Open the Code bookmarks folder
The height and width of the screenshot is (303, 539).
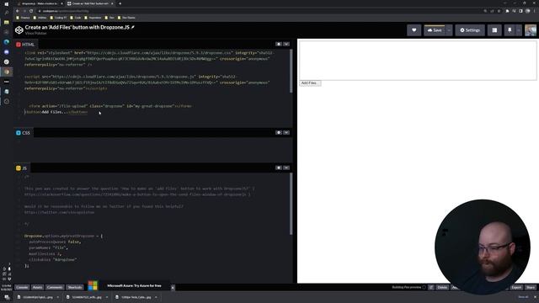(x=76, y=18)
